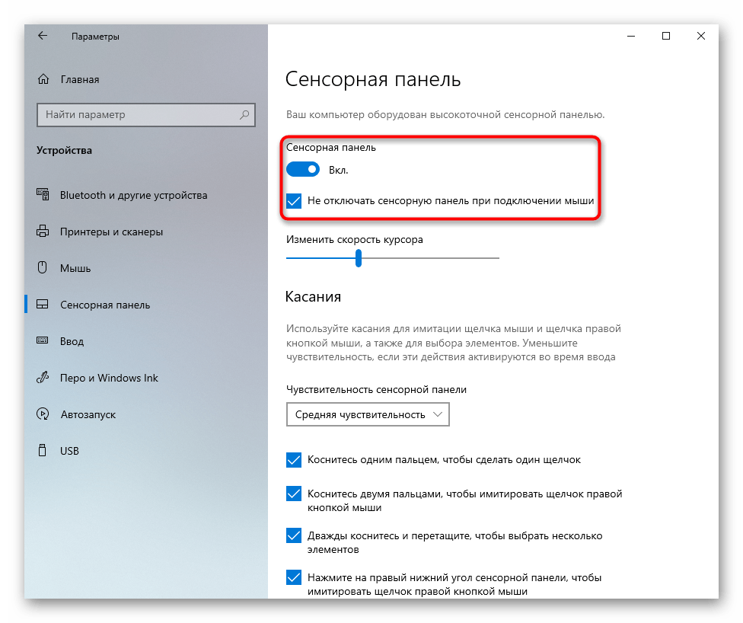743x623 pixels.
Task: Open Главная via the home icon
Action: [43, 79]
